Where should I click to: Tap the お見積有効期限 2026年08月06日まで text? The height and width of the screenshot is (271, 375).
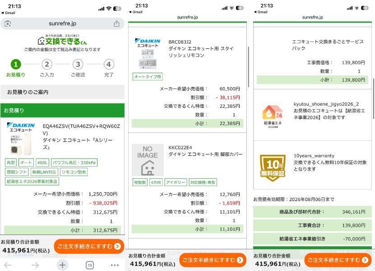pyautogui.click(x=294, y=199)
